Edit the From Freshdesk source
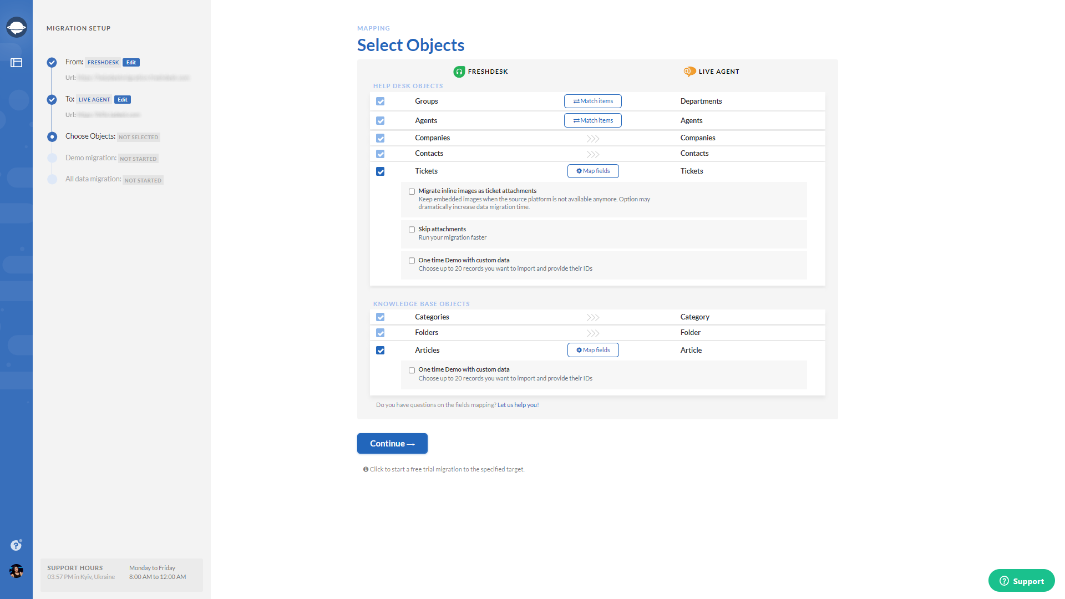The width and height of the screenshot is (1065, 599). 131,63
